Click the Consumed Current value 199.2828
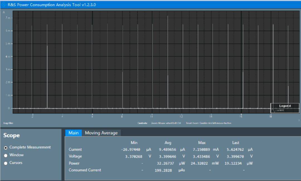301x181 pixels. 163,170
